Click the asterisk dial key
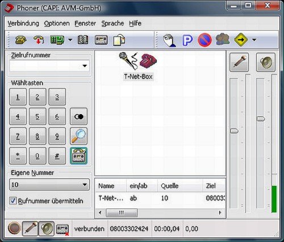 point(18,156)
